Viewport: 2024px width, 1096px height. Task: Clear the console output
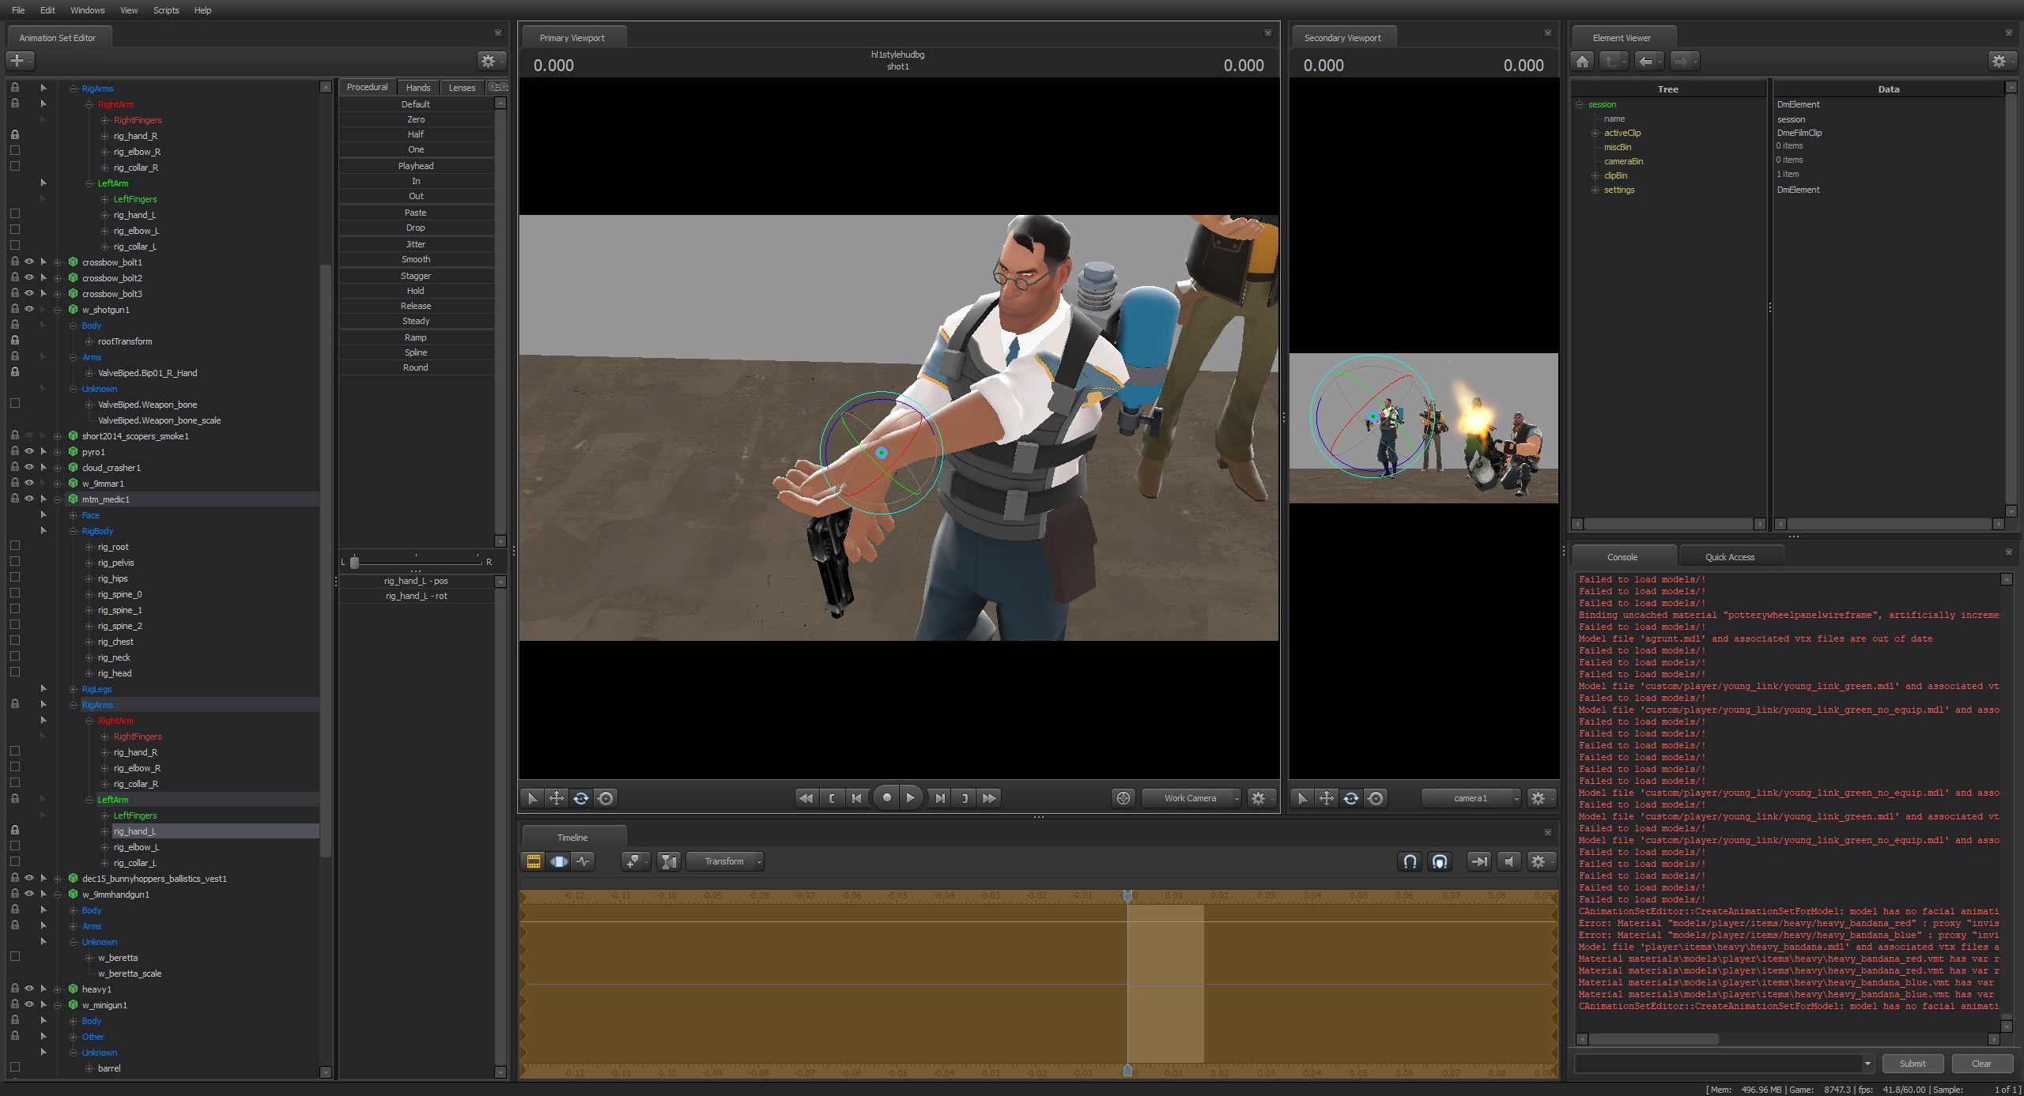[1981, 1063]
